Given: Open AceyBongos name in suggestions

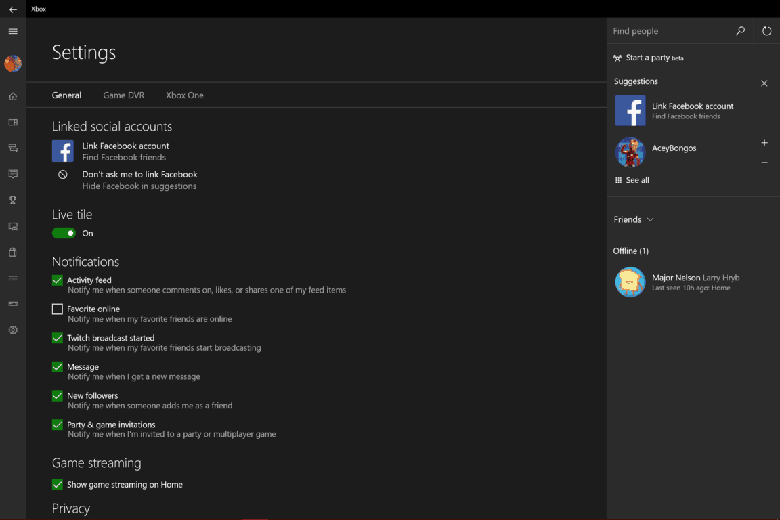Looking at the screenshot, I should 674,148.
